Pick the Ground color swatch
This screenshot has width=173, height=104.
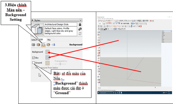pyautogui.click(x=48, y=63)
